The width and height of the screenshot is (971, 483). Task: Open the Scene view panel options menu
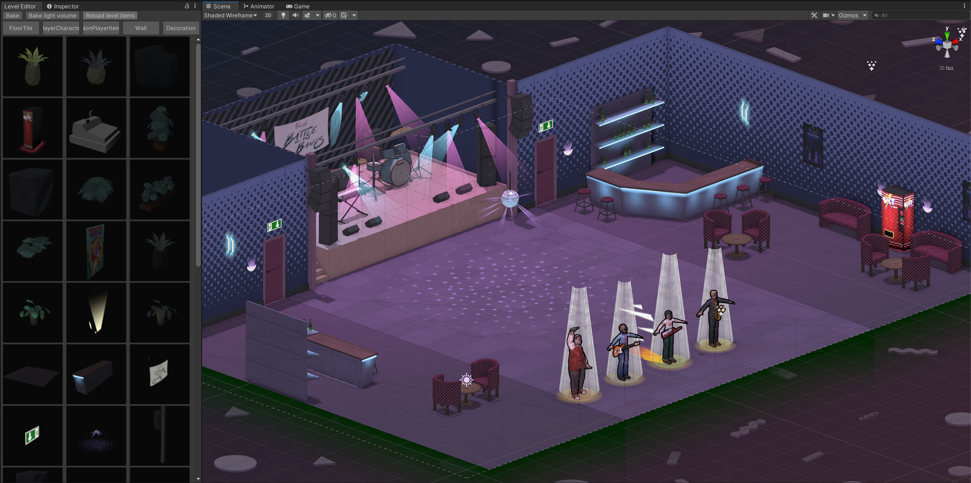[964, 6]
